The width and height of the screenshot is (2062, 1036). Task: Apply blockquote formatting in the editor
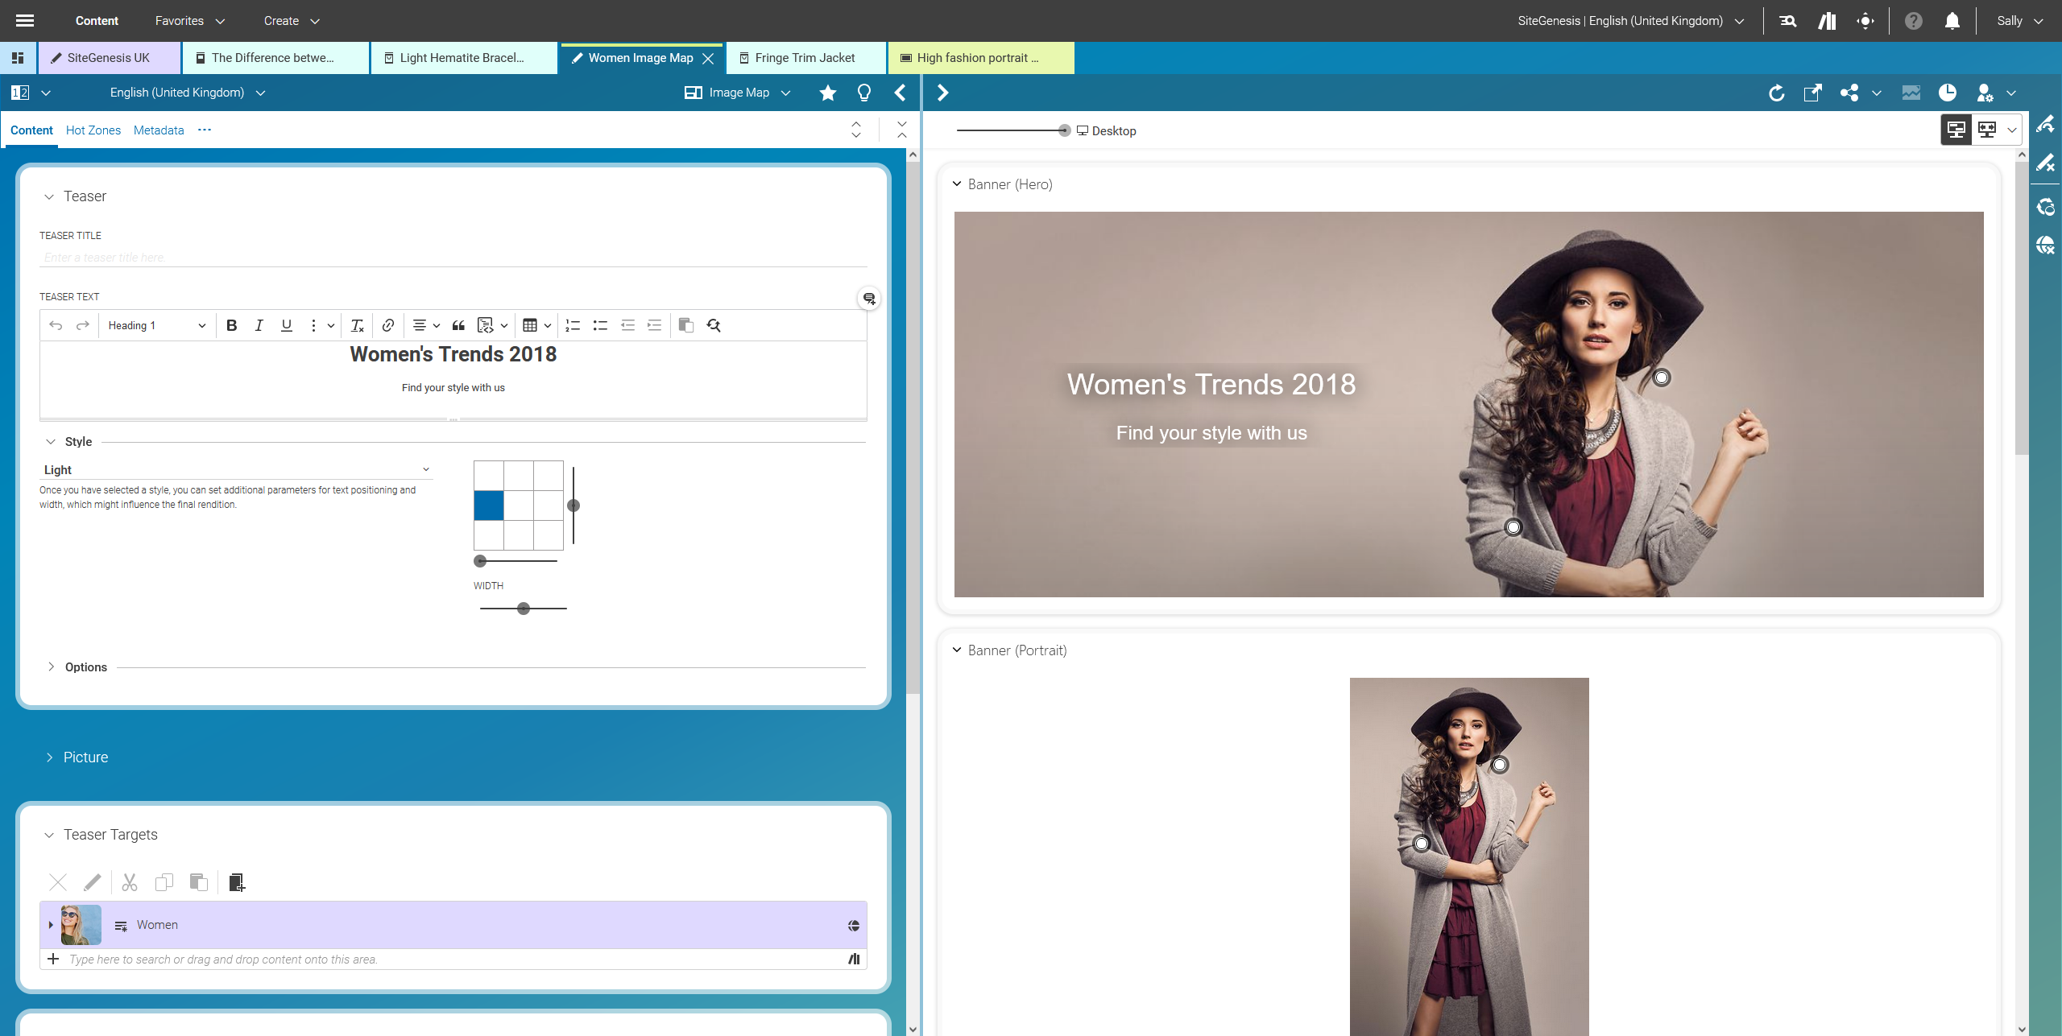(x=458, y=325)
